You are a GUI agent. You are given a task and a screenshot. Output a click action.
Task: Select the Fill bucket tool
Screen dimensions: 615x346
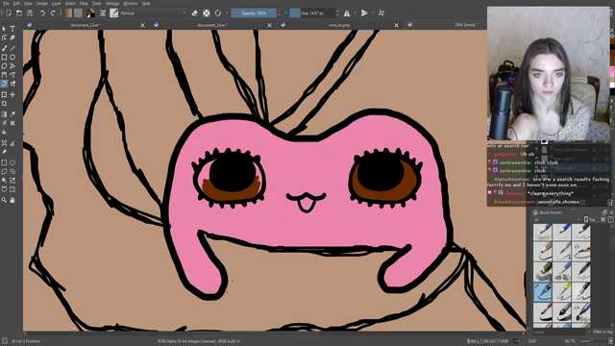coord(4,133)
